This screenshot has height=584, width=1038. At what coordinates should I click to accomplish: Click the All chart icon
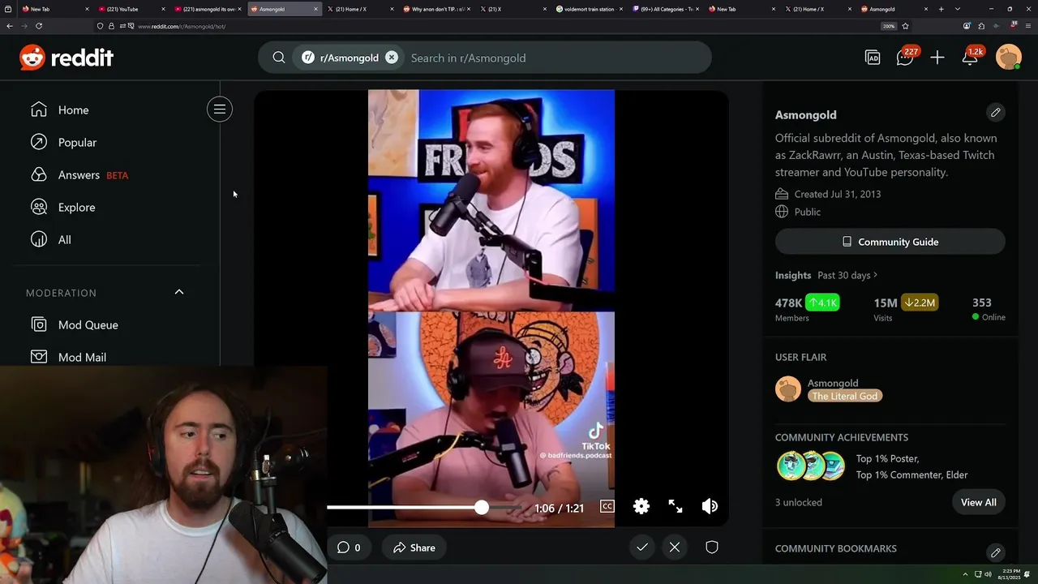39,239
